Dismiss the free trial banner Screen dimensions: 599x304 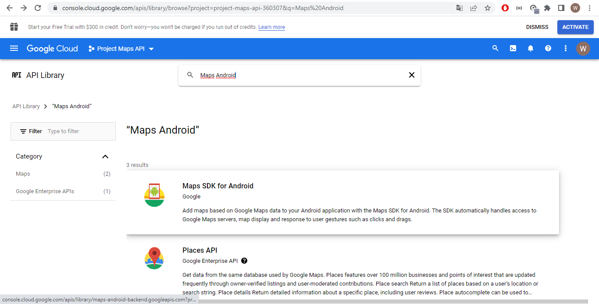coord(537,27)
